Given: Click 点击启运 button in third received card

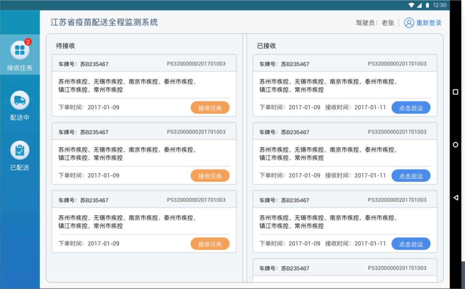Looking at the screenshot, I should coord(411,244).
